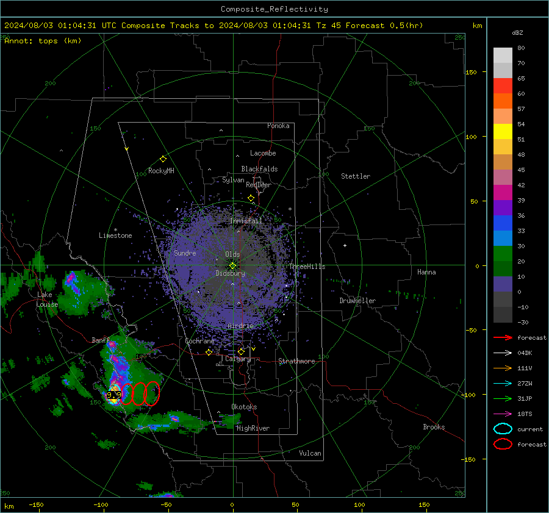This screenshot has width=549, height=513.
Task: Select the orange 111V arrow legend entry
Action: point(503,368)
